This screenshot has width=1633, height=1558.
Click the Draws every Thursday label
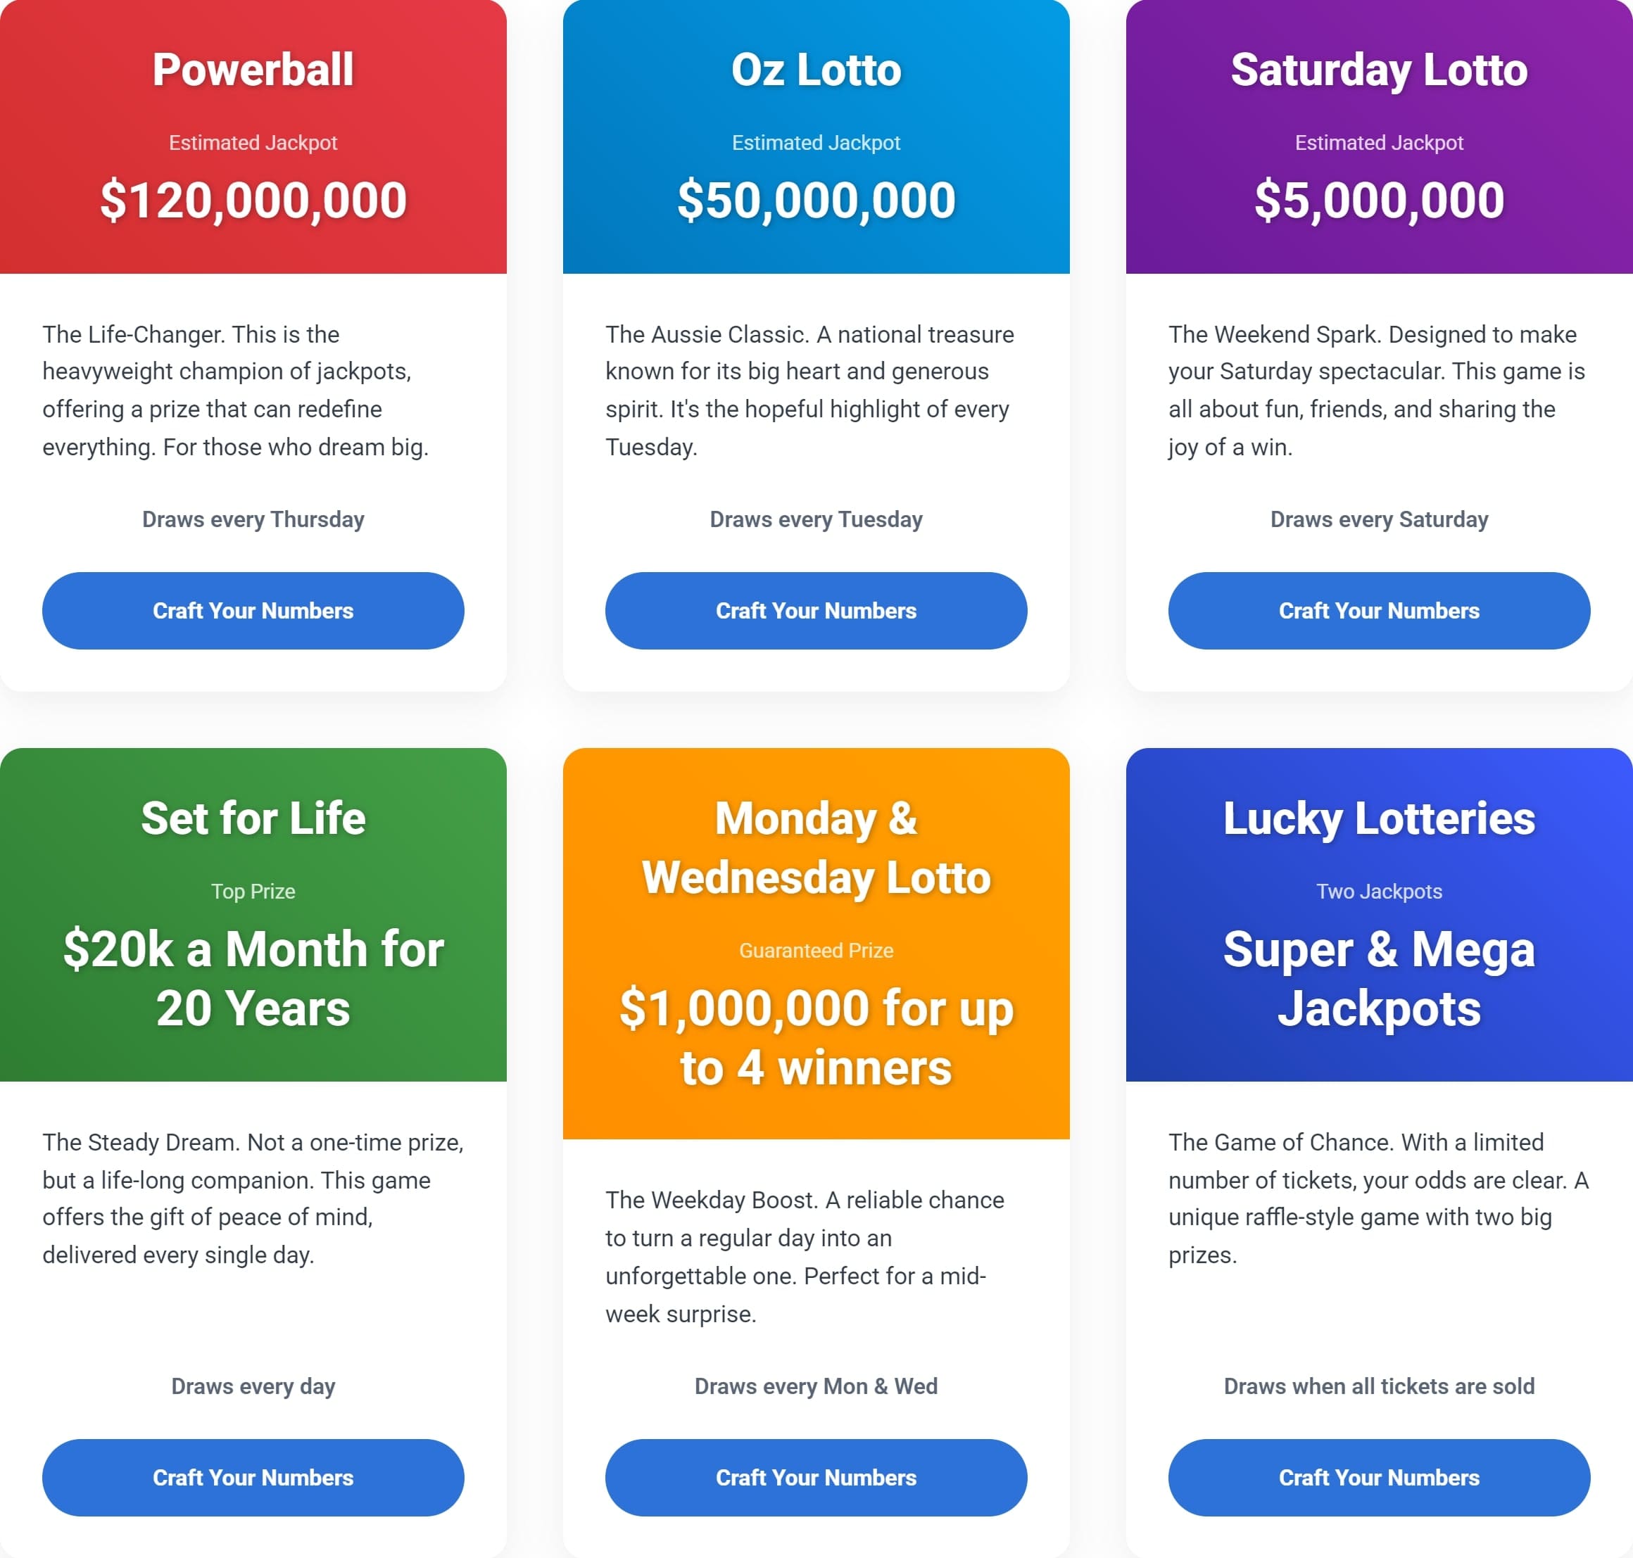pyautogui.click(x=253, y=519)
